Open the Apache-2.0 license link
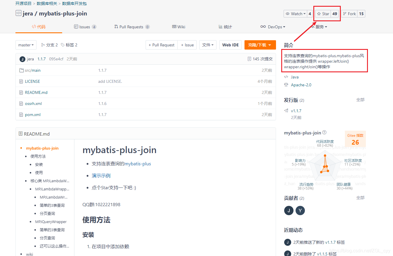 point(301,85)
